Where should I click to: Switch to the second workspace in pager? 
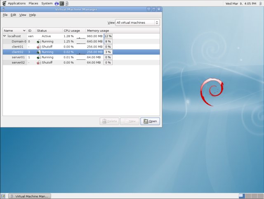click(248, 196)
